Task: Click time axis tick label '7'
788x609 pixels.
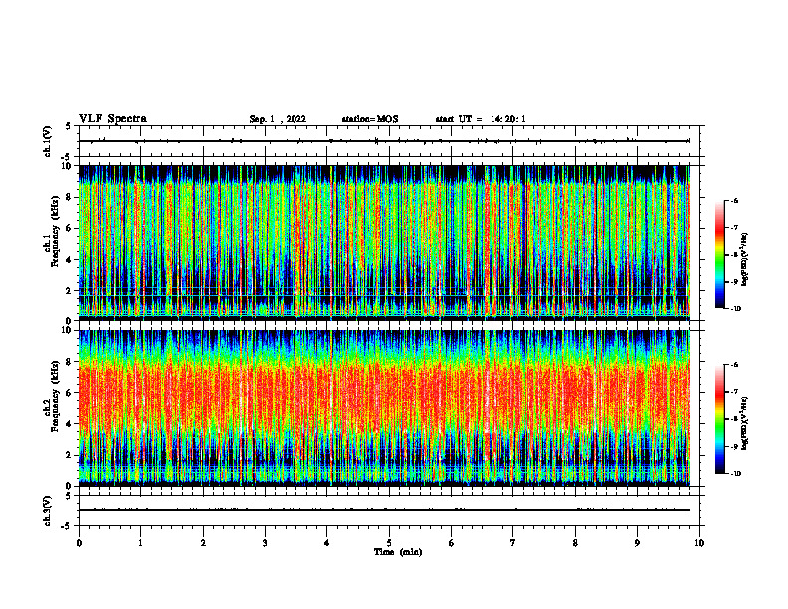Action: pos(513,543)
